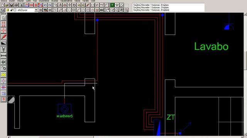
Task: Select the red grid lines tool in Elektrik palette
Action: 3,87
